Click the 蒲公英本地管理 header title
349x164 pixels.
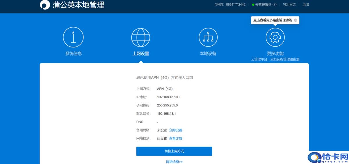pyautogui.click(x=78, y=5)
